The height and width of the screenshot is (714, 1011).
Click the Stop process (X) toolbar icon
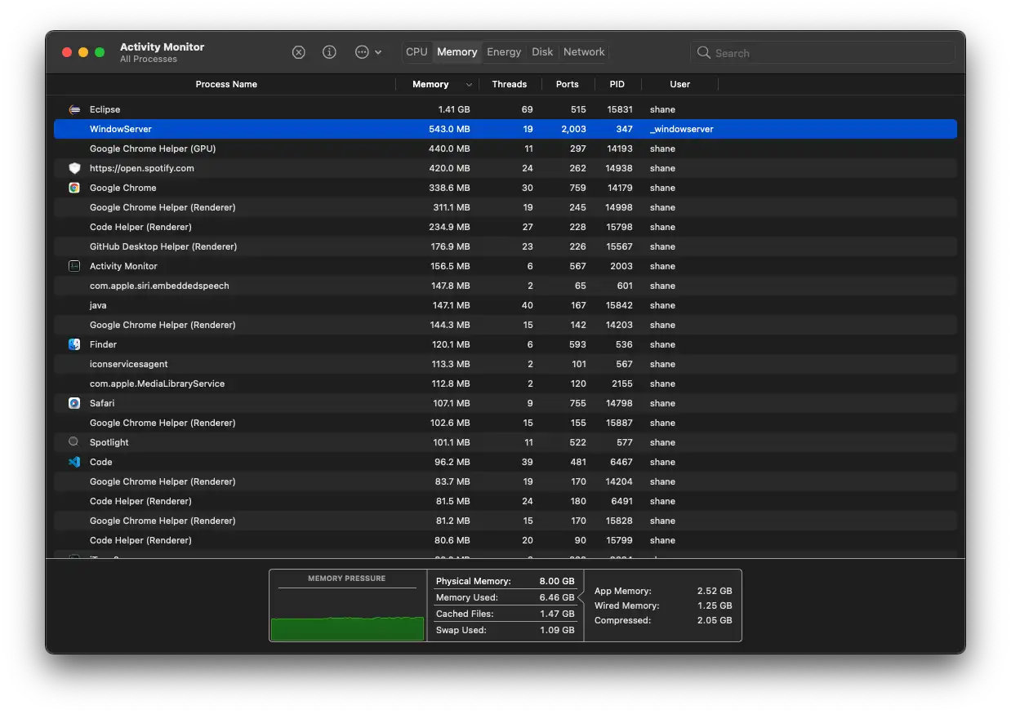click(299, 52)
